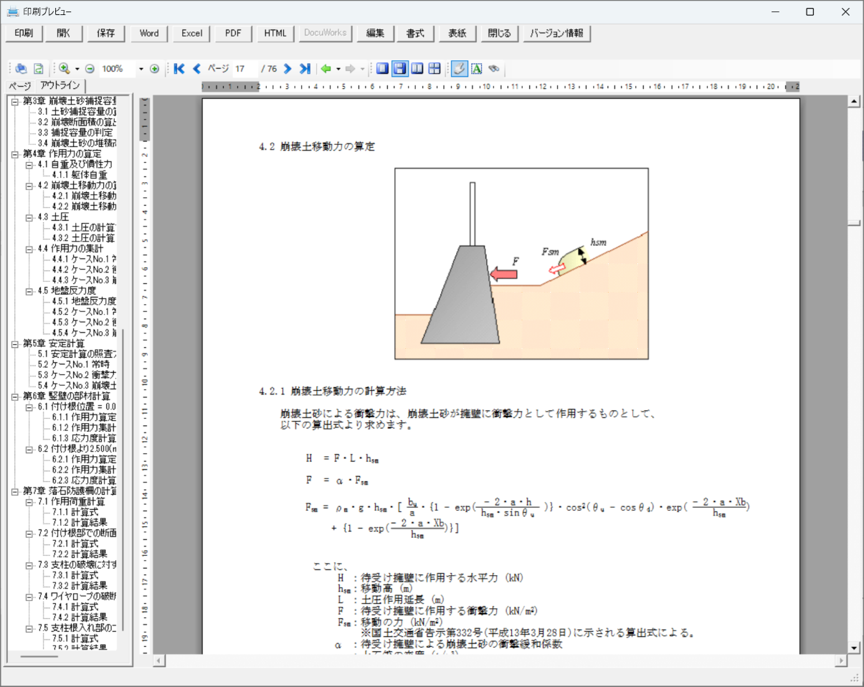
Task: Select outline item 4.1.1 躯体自重
Action: coord(80,174)
